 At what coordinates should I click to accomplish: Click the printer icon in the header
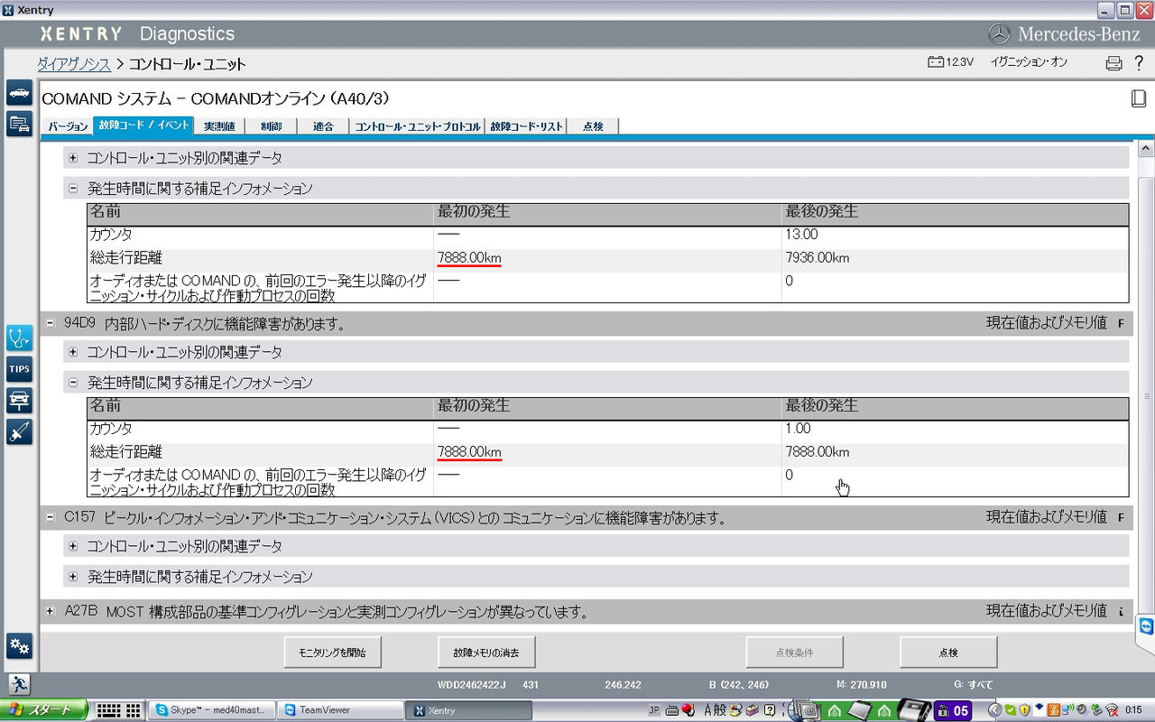click(1113, 62)
